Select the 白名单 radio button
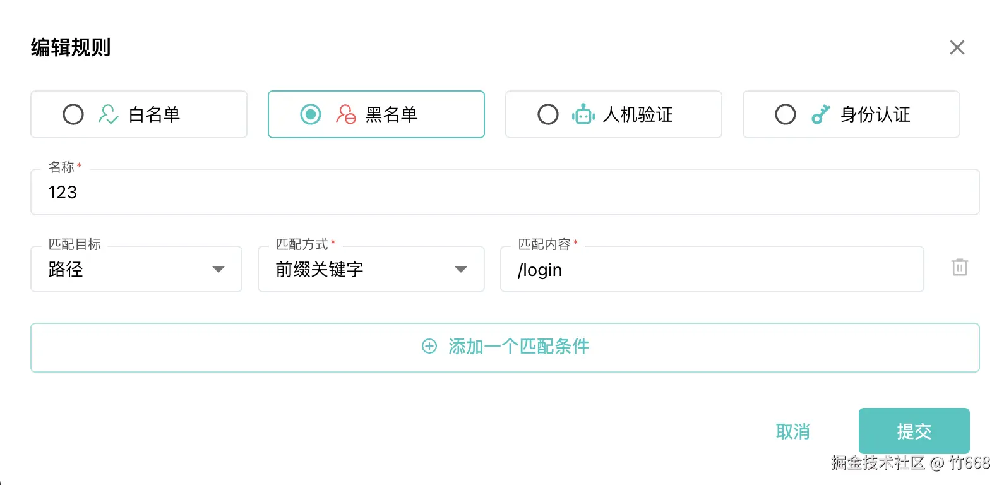This screenshot has width=1004, height=485. 73,114
